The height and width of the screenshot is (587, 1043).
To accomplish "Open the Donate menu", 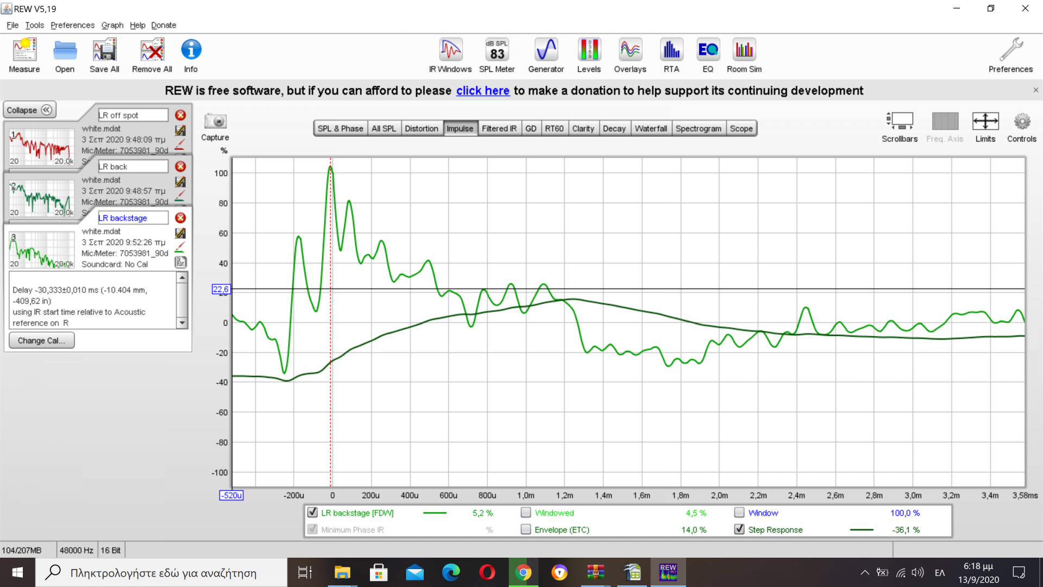I will pos(164,25).
